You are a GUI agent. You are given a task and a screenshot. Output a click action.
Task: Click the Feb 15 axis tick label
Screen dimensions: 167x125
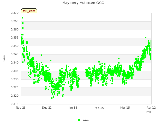coord(99,108)
